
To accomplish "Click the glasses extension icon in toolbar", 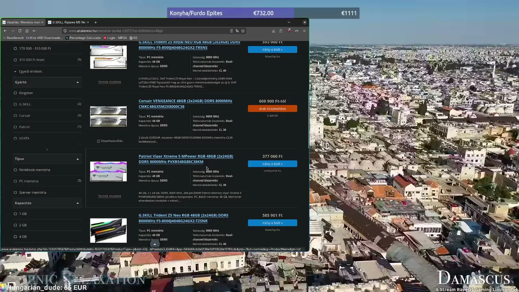I will [296, 31].
